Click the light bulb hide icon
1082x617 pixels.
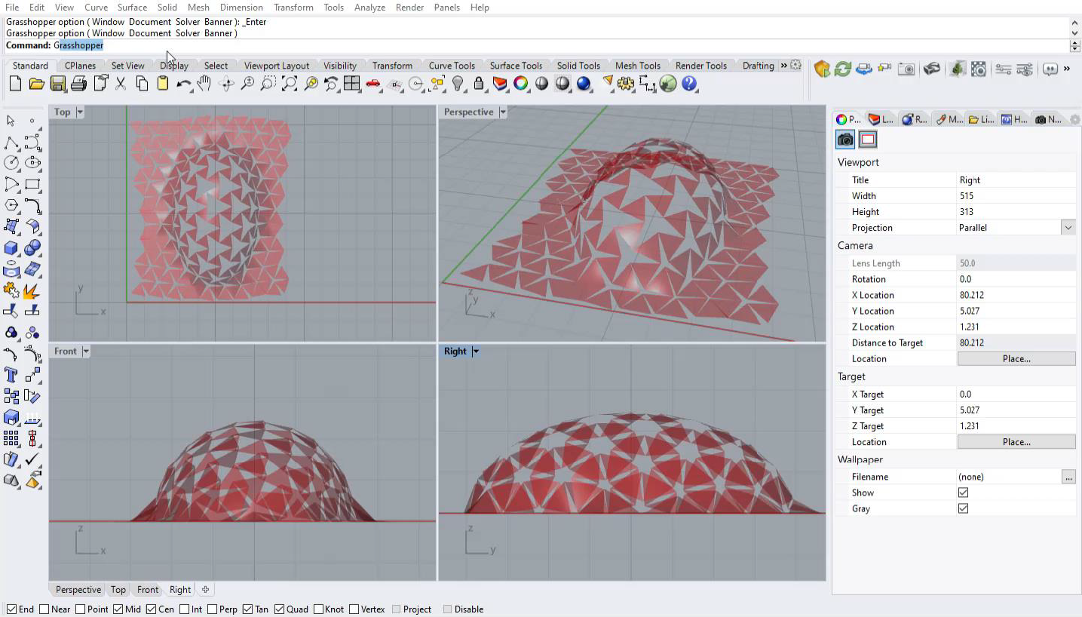click(x=457, y=84)
